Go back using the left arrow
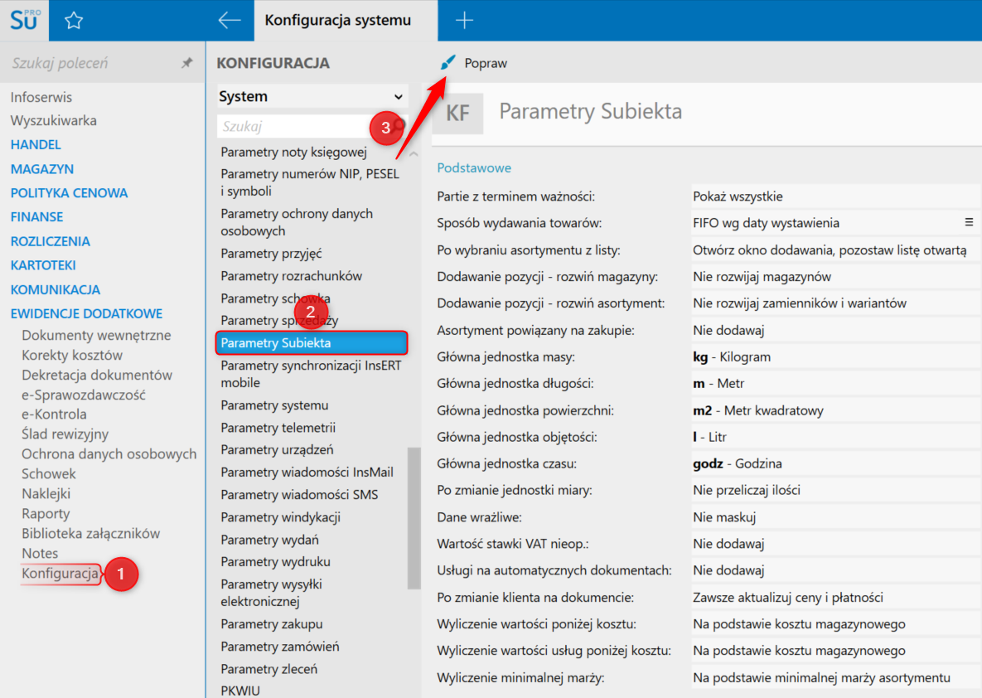Screen dimensions: 982x698 coord(230,20)
